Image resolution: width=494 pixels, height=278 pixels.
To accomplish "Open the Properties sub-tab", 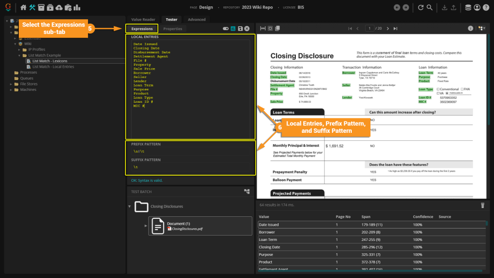I will tap(172, 29).
